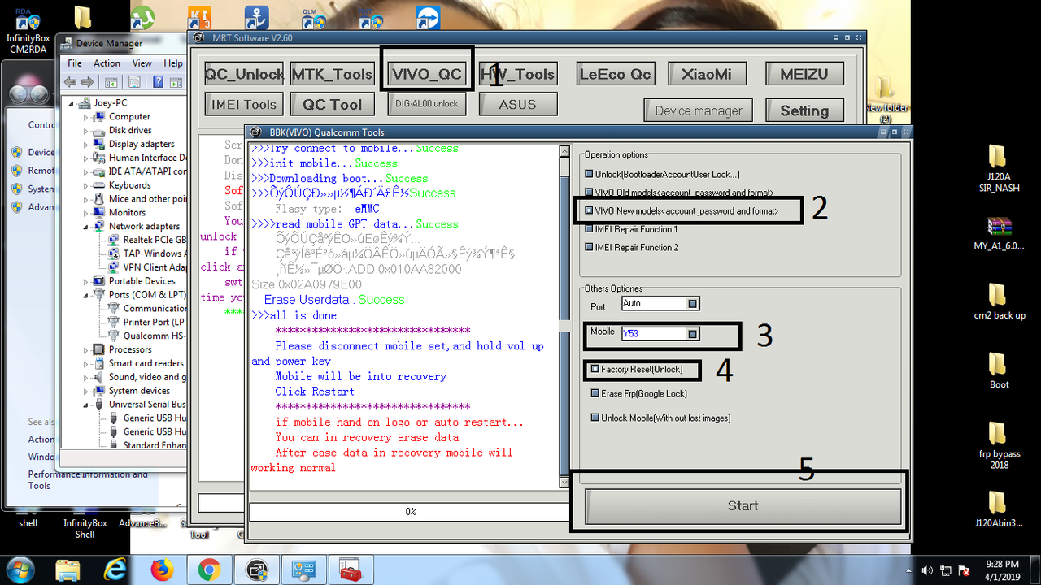Open the Port Auto dropdown
The height and width of the screenshot is (585, 1041).
click(x=693, y=303)
